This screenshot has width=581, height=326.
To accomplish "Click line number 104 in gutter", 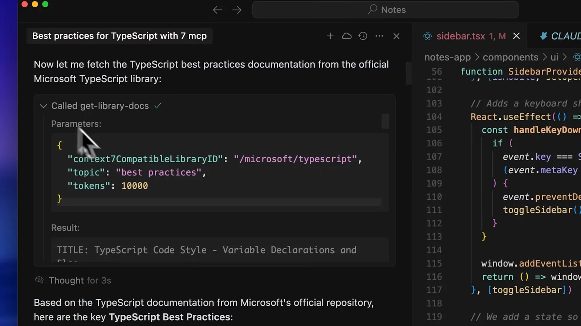I will coord(434,117).
